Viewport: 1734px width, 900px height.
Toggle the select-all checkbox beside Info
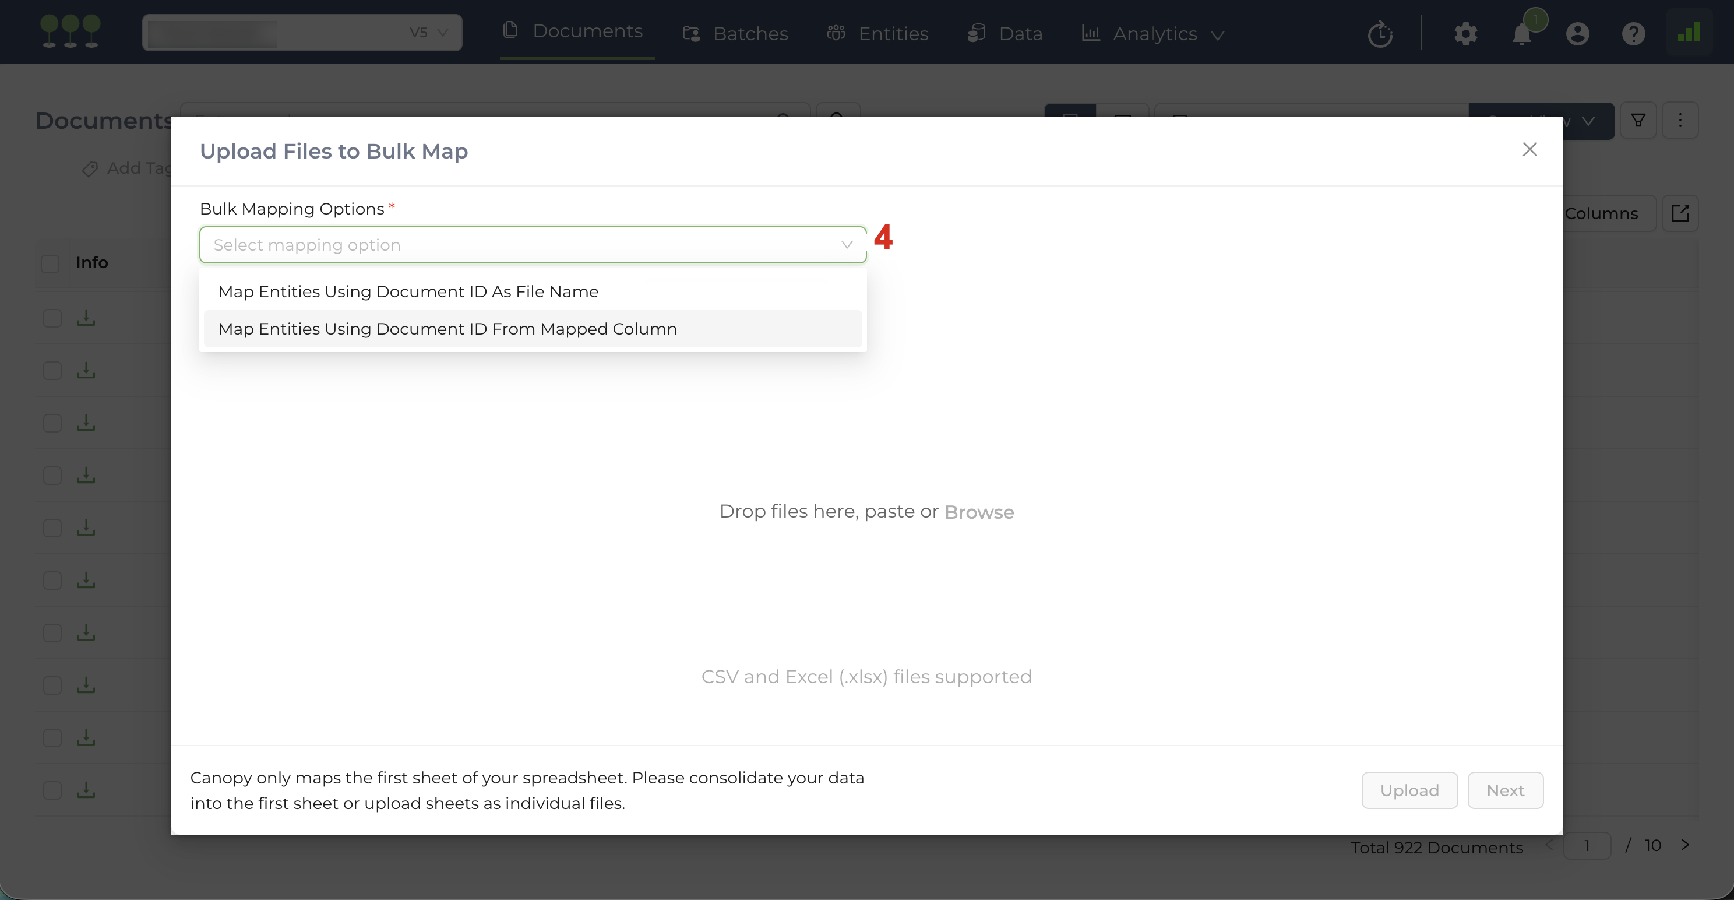51,263
